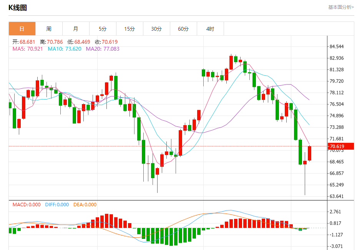Click the 73.288 price axis label
Image resolution: width=357 pixels, height=250 pixels.
pos(337,127)
